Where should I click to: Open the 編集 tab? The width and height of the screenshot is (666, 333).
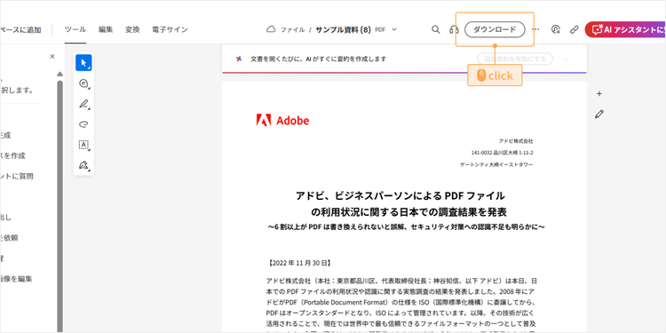[x=106, y=29]
